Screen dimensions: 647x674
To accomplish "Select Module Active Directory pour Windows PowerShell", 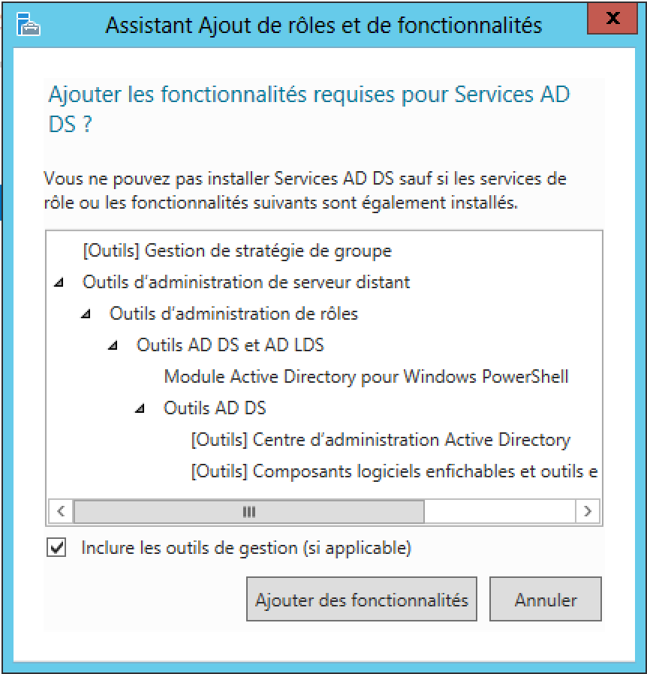I will click(x=366, y=377).
